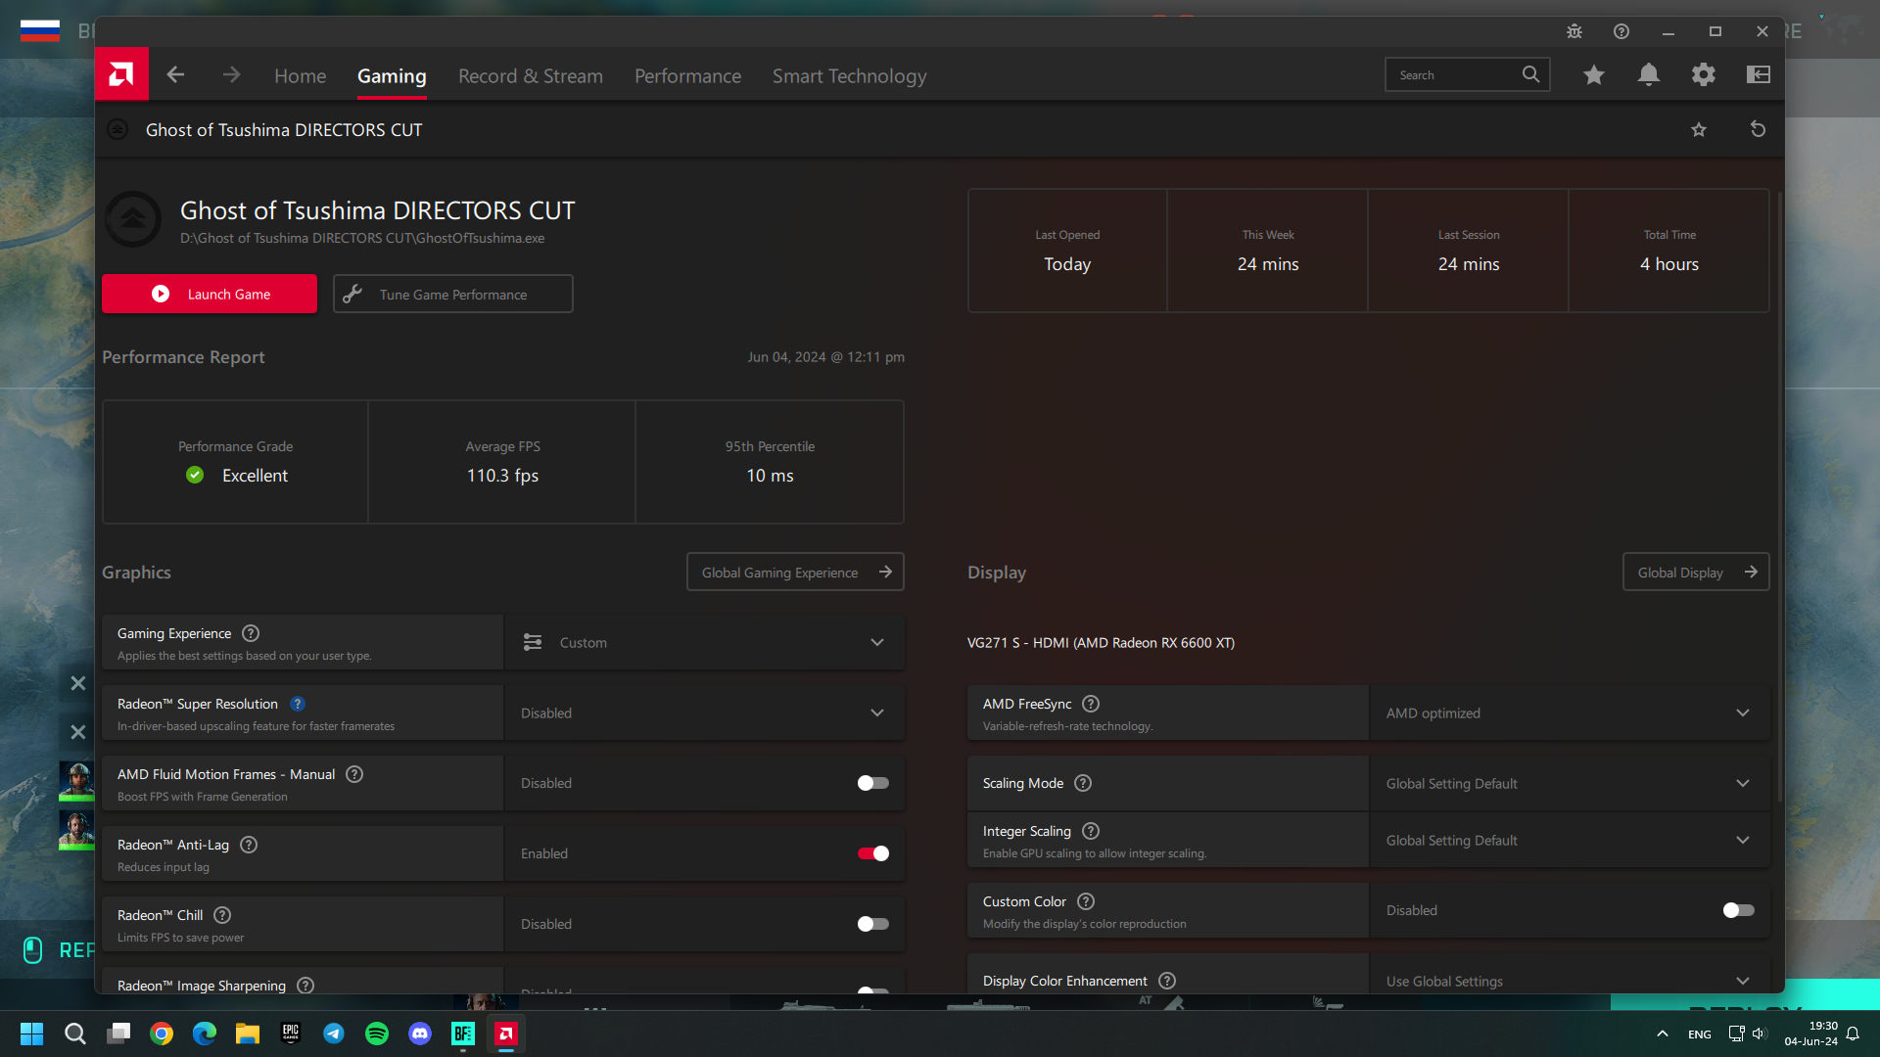The height and width of the screenshot is (1057, 1880).
Task: Go back with the left arrow icon
Action: (175, 74)
